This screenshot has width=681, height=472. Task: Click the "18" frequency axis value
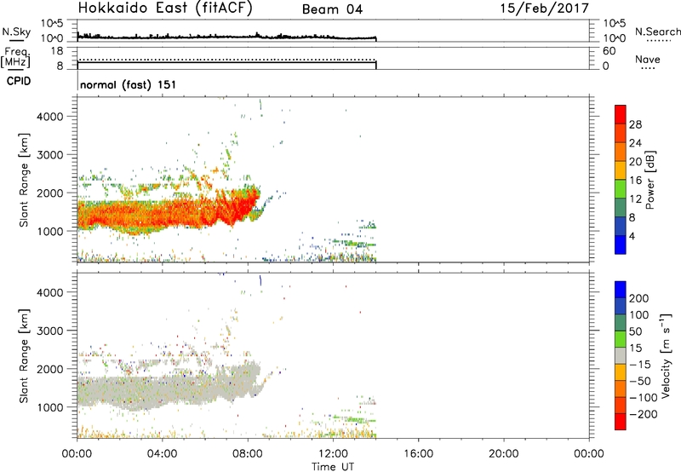tap(57, 51)
